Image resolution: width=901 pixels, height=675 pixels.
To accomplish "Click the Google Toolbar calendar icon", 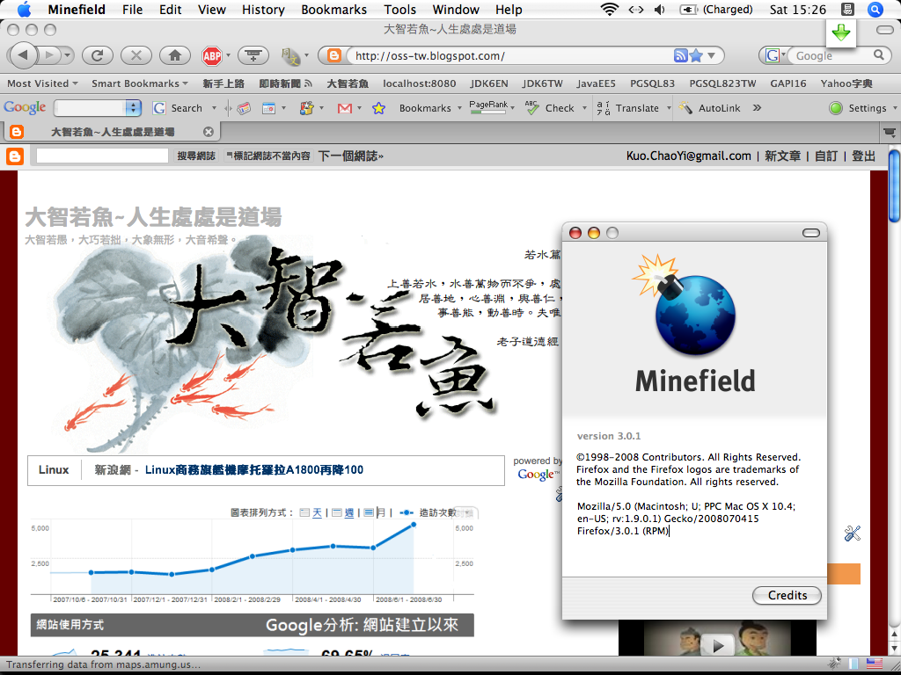I will point(269,108).
